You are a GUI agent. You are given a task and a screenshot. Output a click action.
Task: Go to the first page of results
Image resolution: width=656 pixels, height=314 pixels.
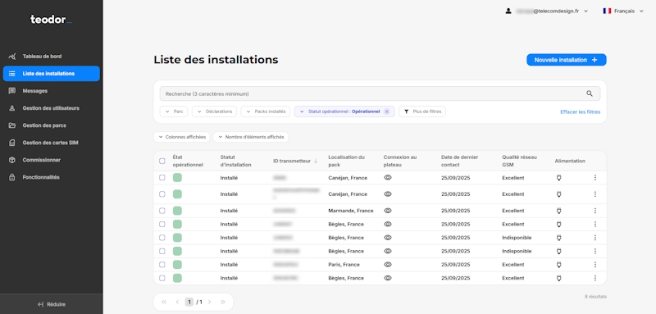click(x=163, y=302)
